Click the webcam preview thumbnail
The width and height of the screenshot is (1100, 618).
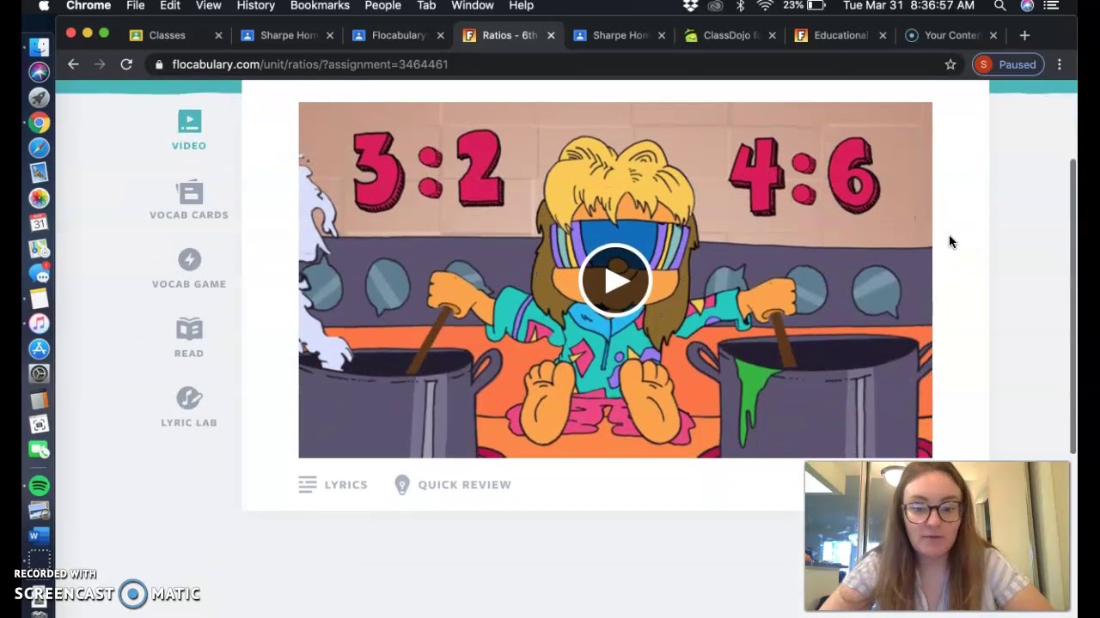937,536
